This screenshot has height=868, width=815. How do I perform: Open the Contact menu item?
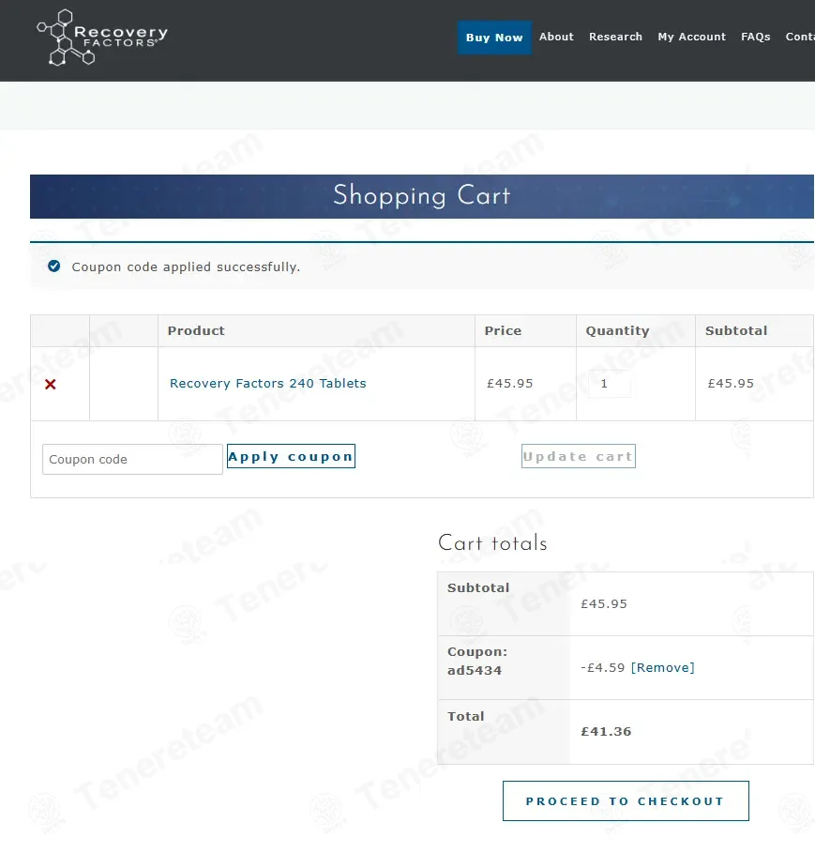coord(800,37)
